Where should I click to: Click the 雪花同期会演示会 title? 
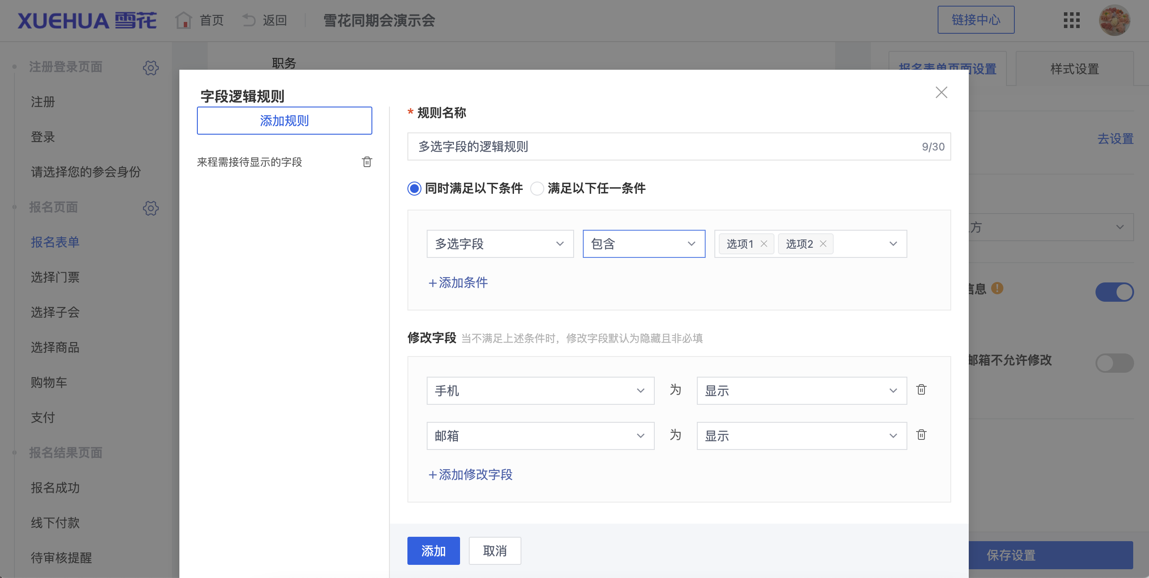[x=379, y=21]
